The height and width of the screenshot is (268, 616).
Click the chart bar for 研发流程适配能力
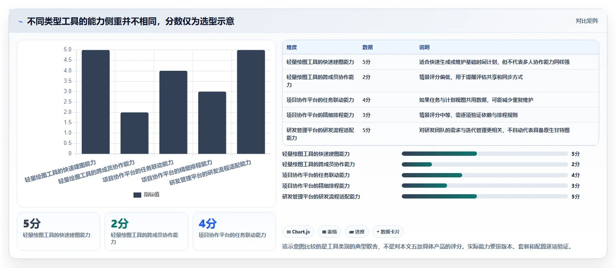click(251, 102)
